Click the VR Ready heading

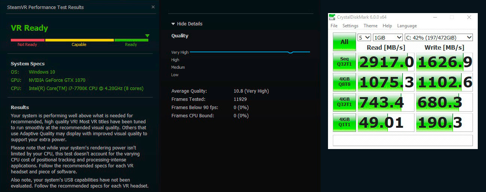pyautogui.click(x=30, y=28)
